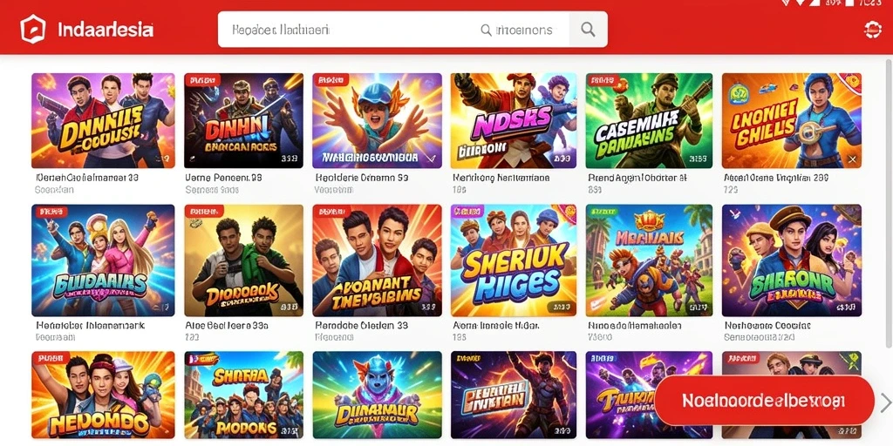Open the red settings gear icon top right
Screen dimensions: 893x446
click(x=872, y=29)
